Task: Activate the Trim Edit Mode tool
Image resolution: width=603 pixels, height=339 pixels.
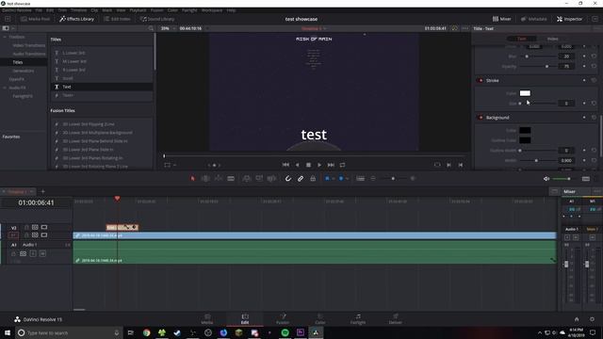Action: [205, 178]
